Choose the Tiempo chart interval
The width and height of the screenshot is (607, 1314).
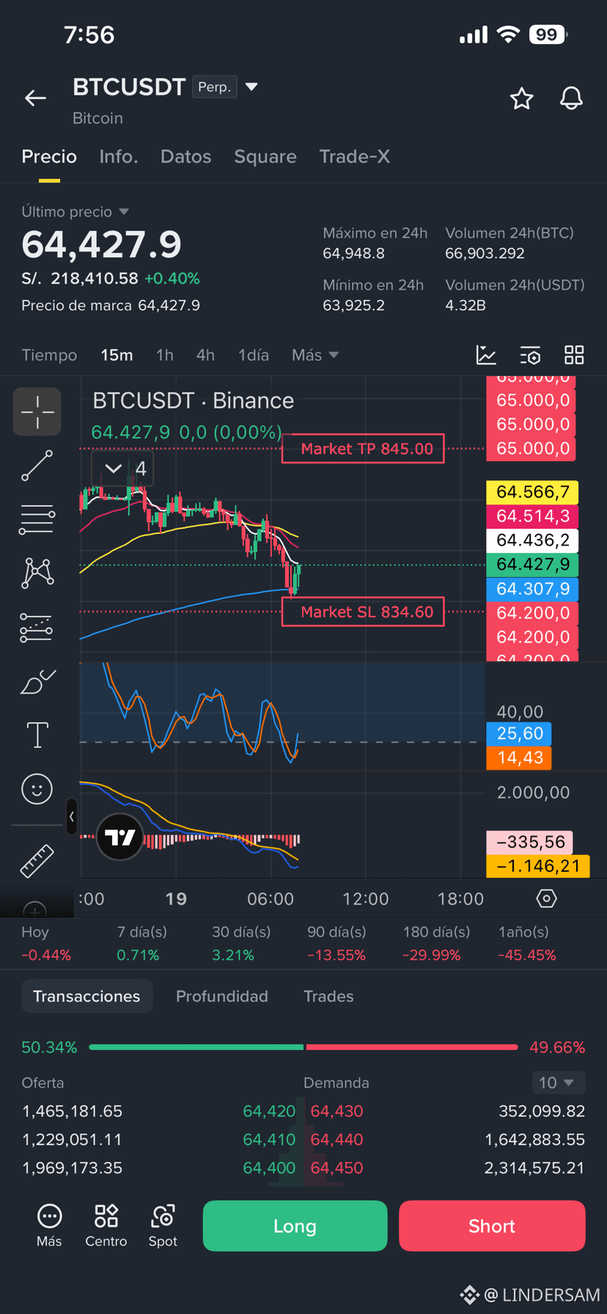pos(49,355)
